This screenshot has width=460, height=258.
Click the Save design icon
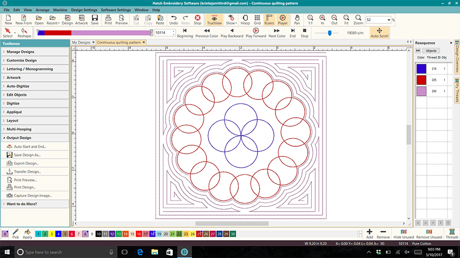95,20
